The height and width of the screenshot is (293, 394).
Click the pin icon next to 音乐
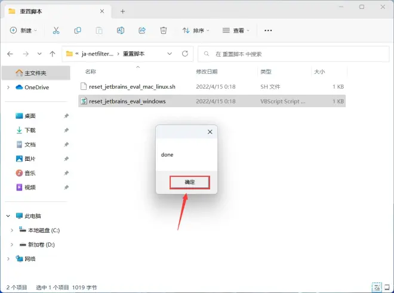66,173
